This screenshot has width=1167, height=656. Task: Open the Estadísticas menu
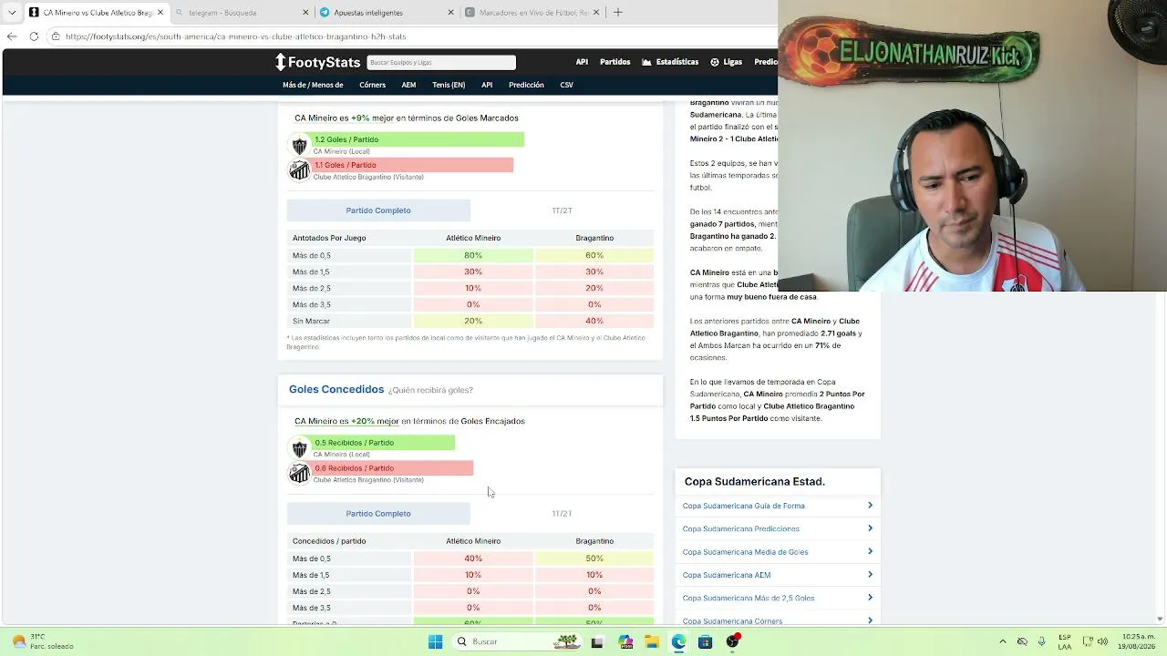tap(677, 62)
